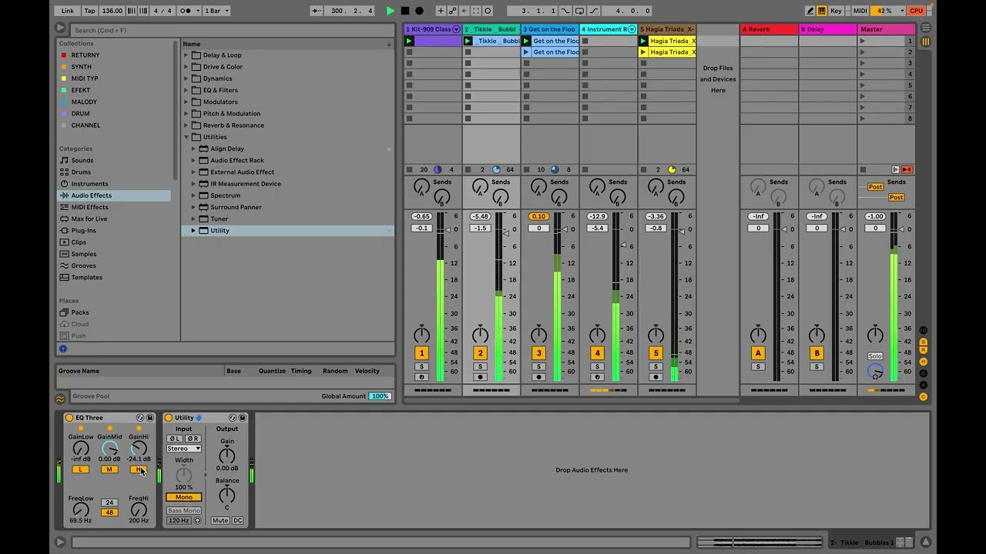Click the Tap tempo button
Viewport: 986px width, 554px height.
pyautogui.click(x=90, y=11)
